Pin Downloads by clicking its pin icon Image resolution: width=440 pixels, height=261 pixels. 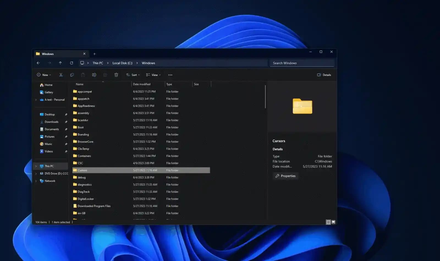(x=66, y=122)
